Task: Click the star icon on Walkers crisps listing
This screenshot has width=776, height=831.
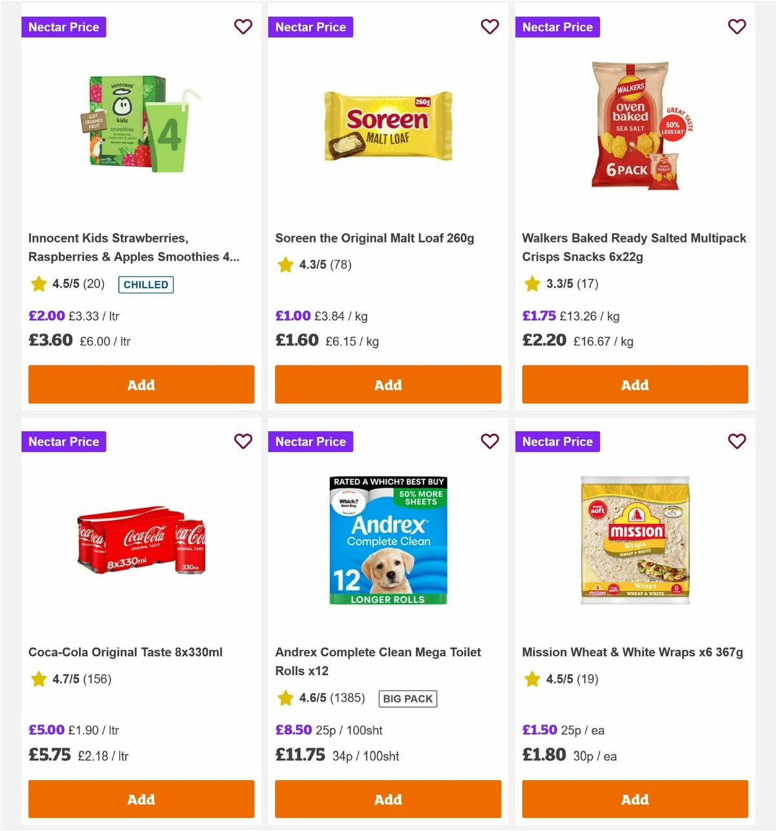Action: (532, 283)
